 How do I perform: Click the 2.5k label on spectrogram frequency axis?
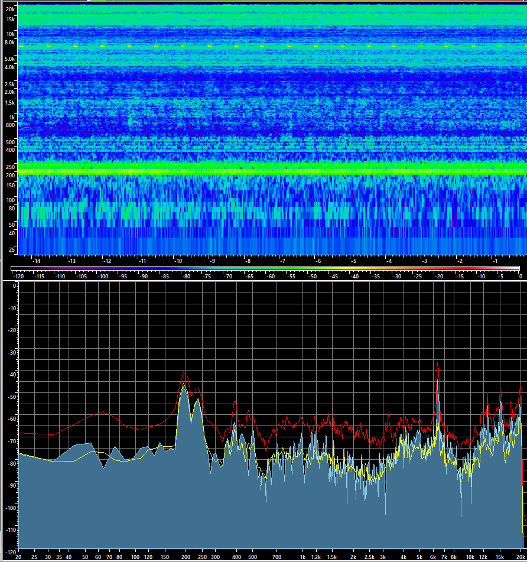point(9,85)
